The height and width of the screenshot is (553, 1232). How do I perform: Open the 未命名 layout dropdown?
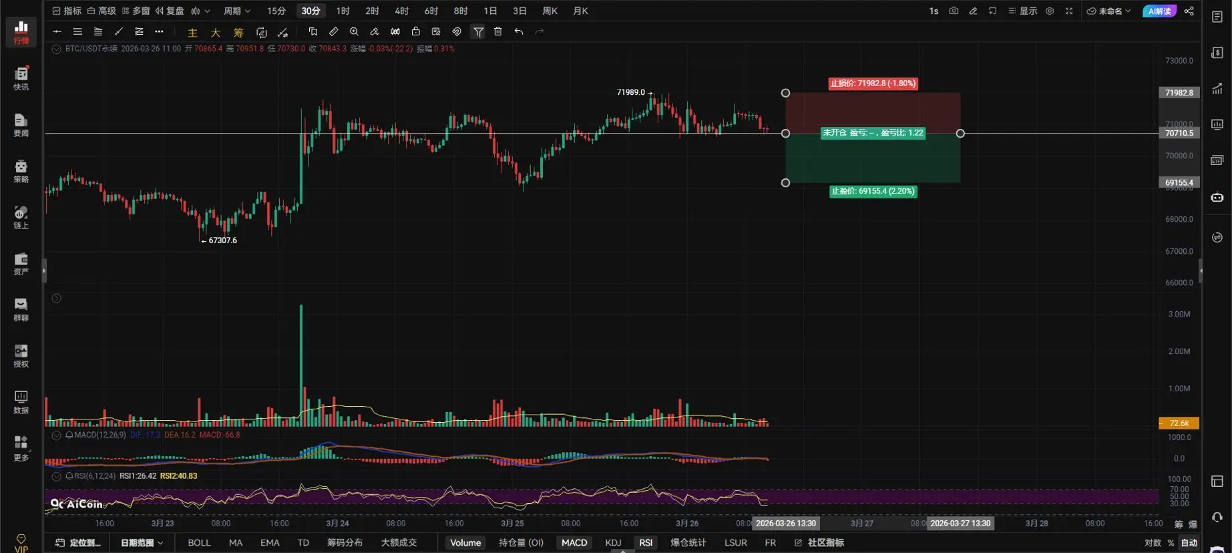click(x=1109, y=11)
